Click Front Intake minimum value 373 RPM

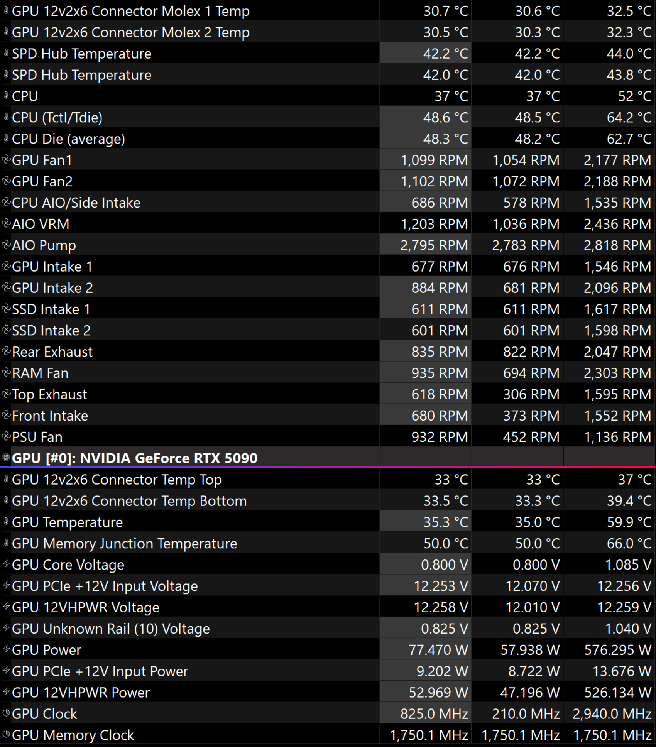click(531, 416)
